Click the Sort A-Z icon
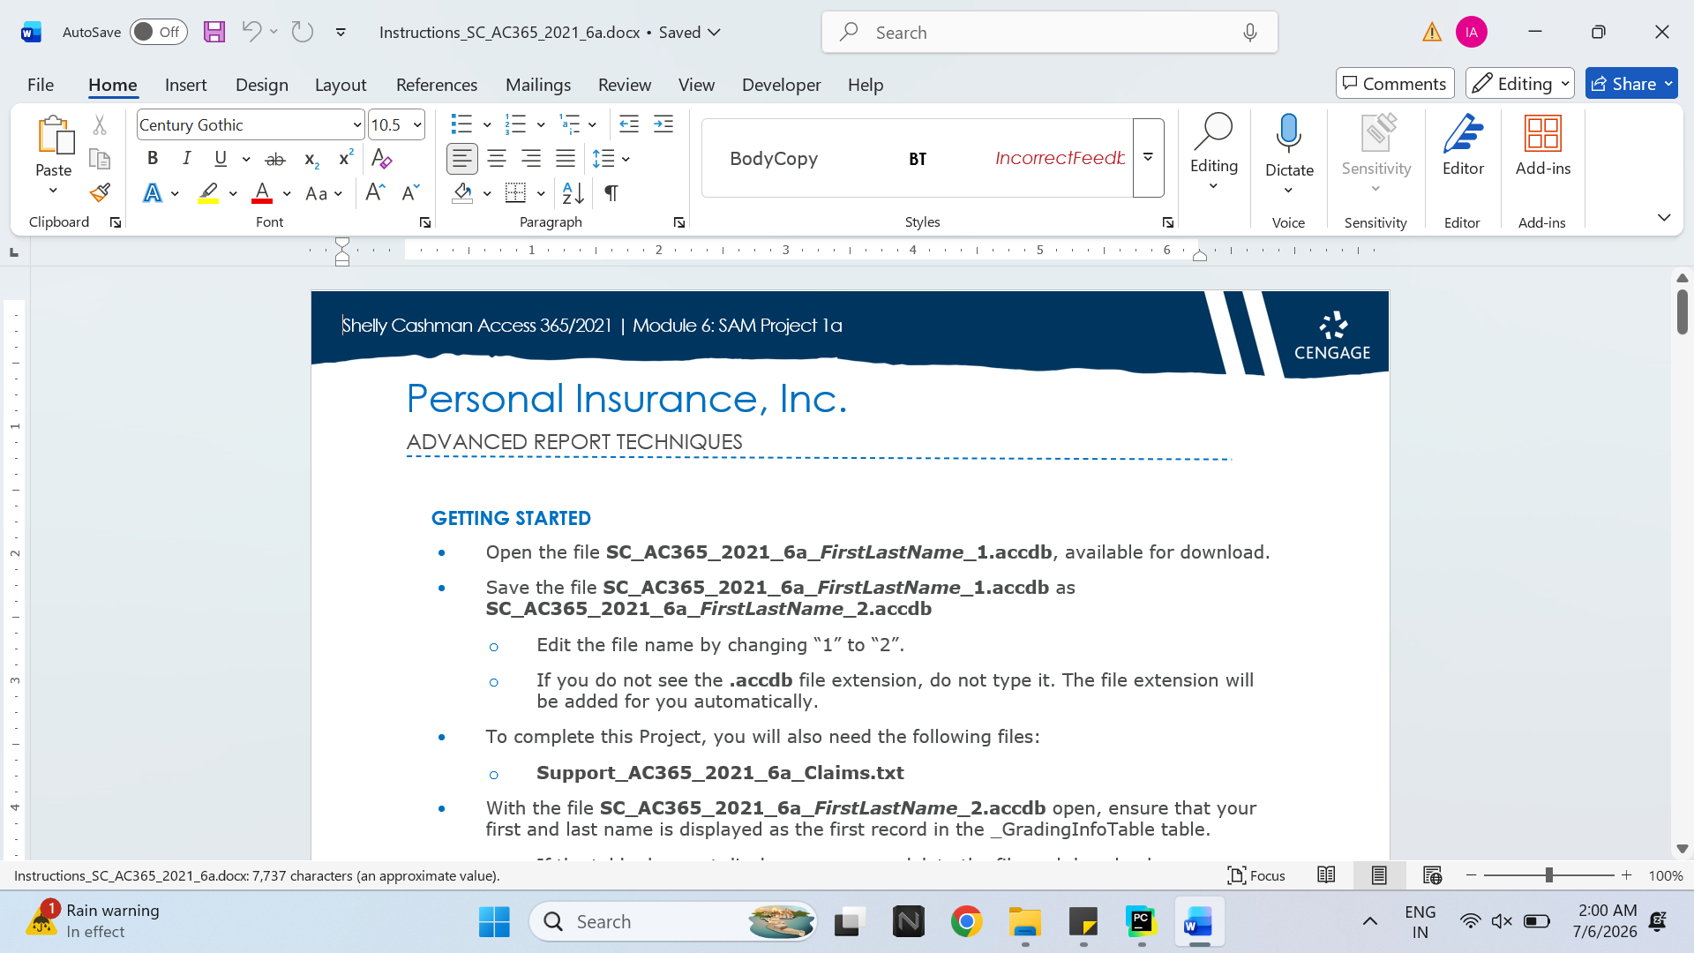This screenshot has height=953, width=1694. coord(573,192)
